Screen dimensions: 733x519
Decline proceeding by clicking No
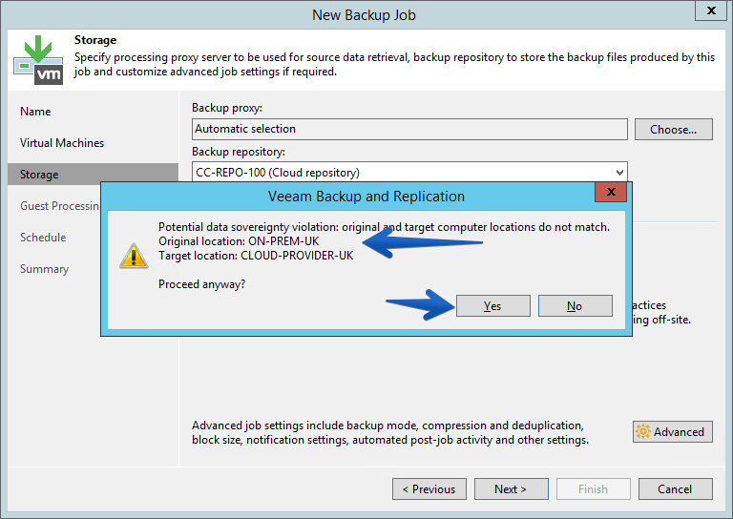pyautogui.click(x=575, y=305)
